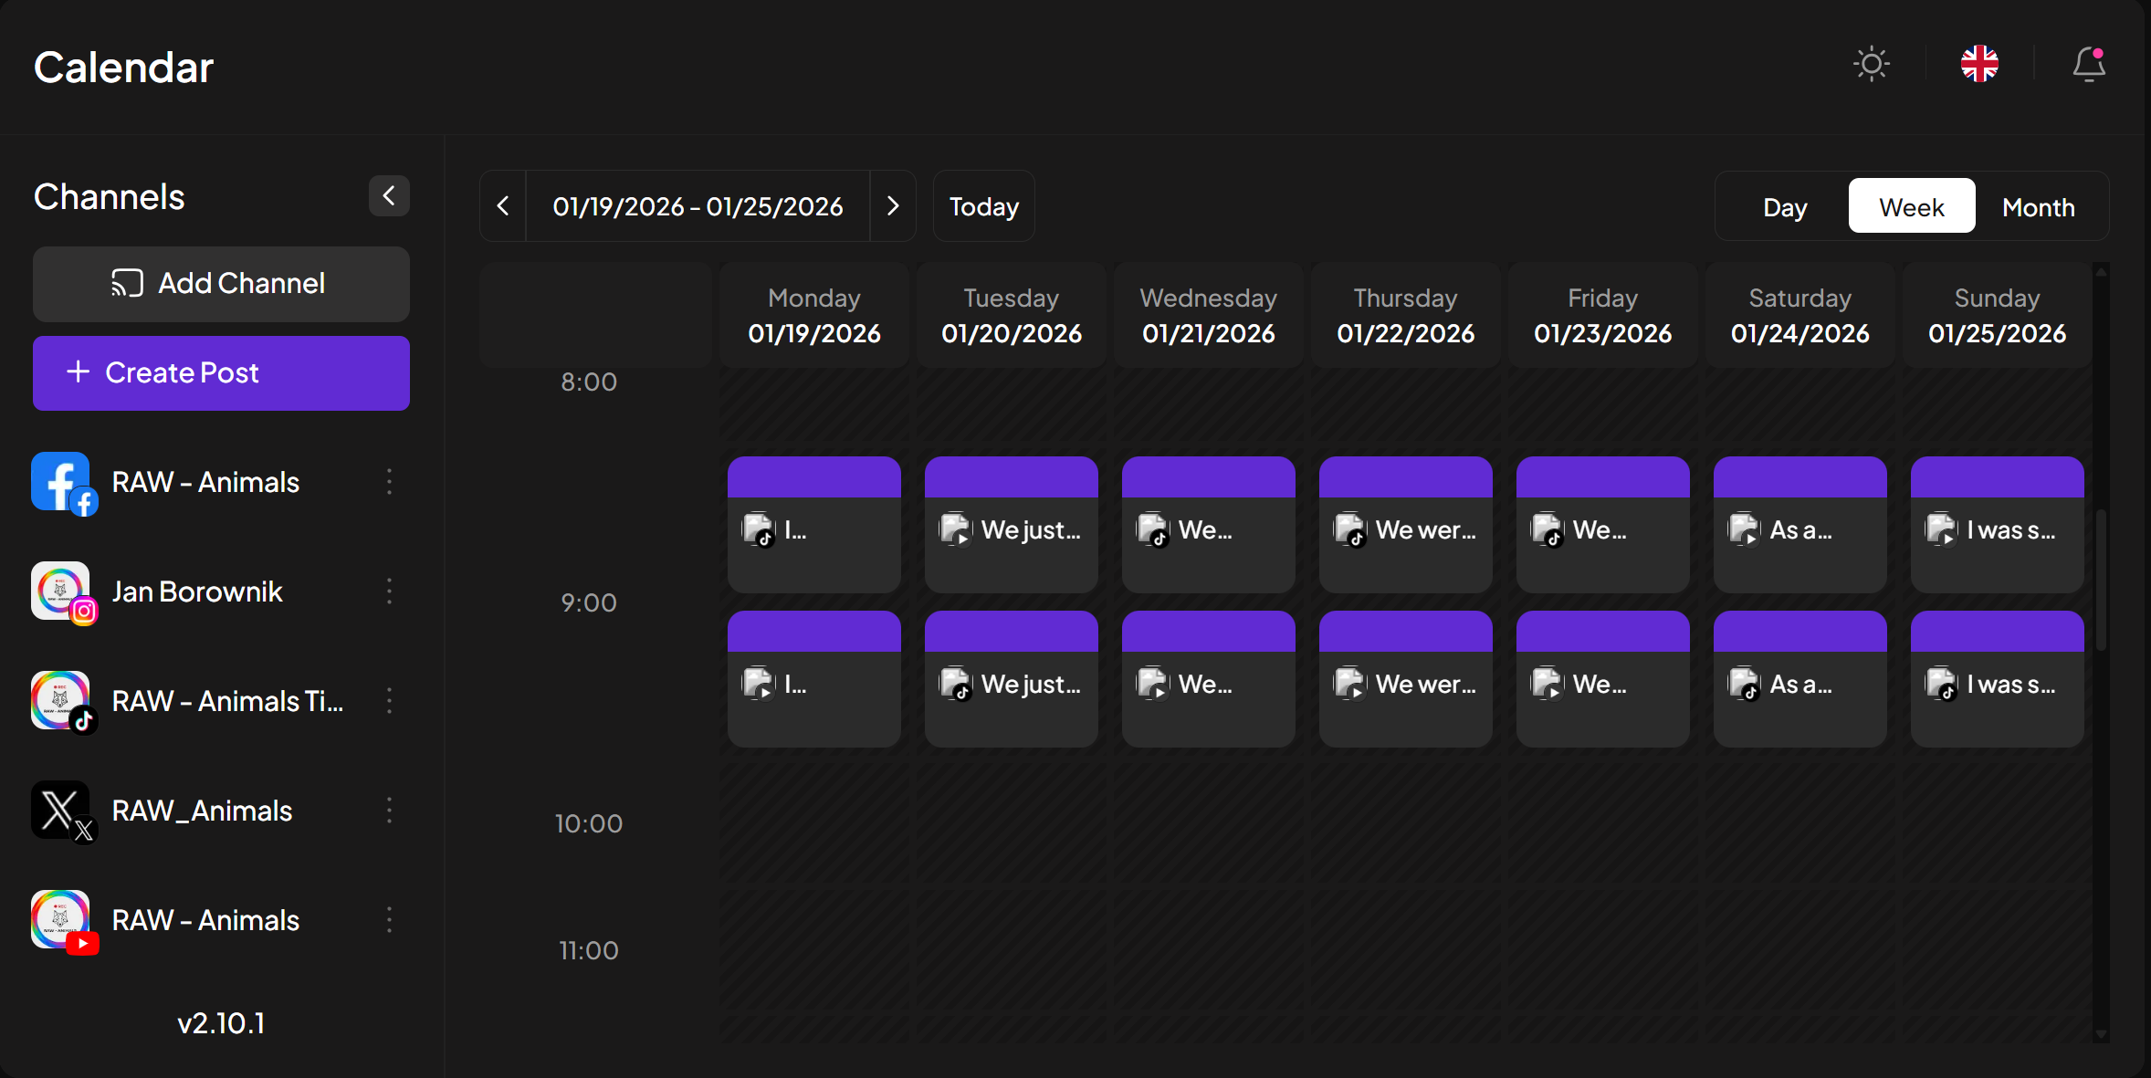Switch to Month view

point(2039,206)
